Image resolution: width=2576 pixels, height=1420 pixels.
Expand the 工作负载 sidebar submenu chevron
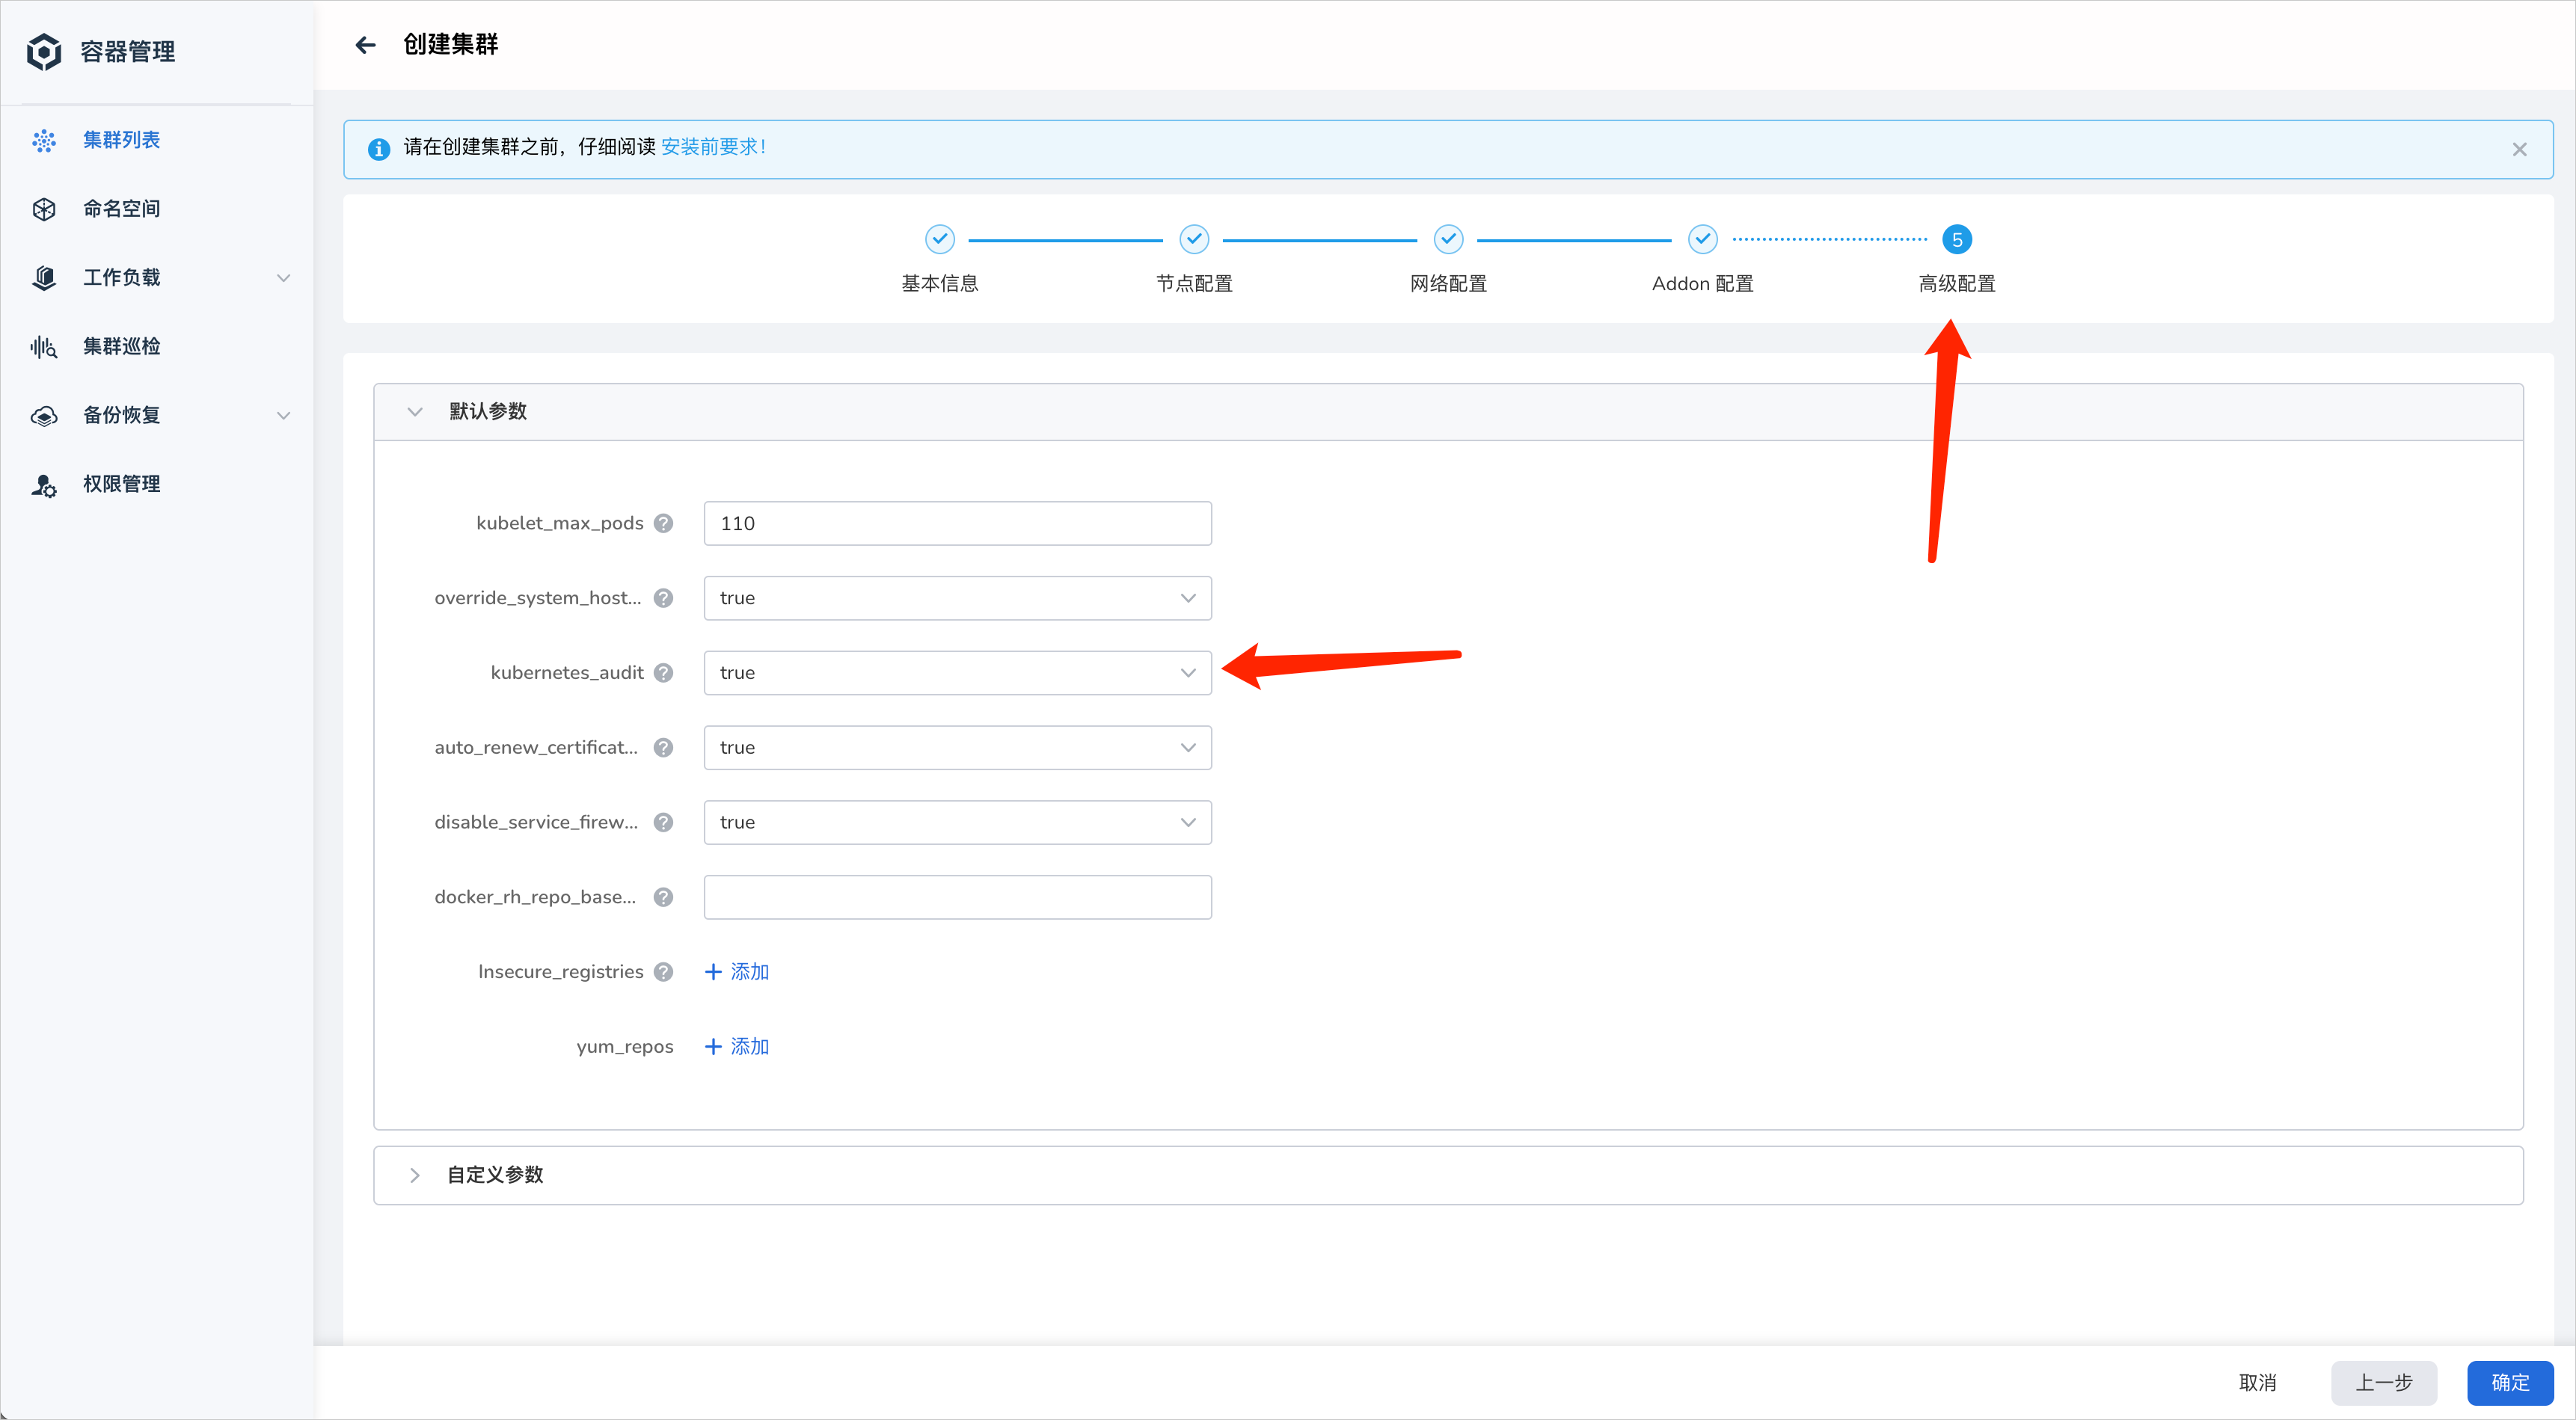point(284,278)
